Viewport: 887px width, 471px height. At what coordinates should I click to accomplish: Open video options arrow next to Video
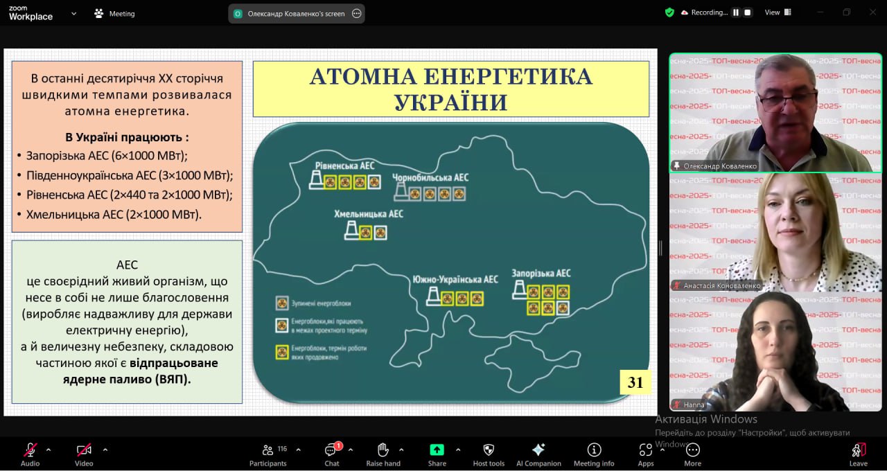point(105,450)
